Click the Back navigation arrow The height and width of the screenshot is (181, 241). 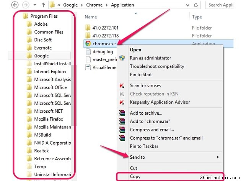(x=15, y=5)
